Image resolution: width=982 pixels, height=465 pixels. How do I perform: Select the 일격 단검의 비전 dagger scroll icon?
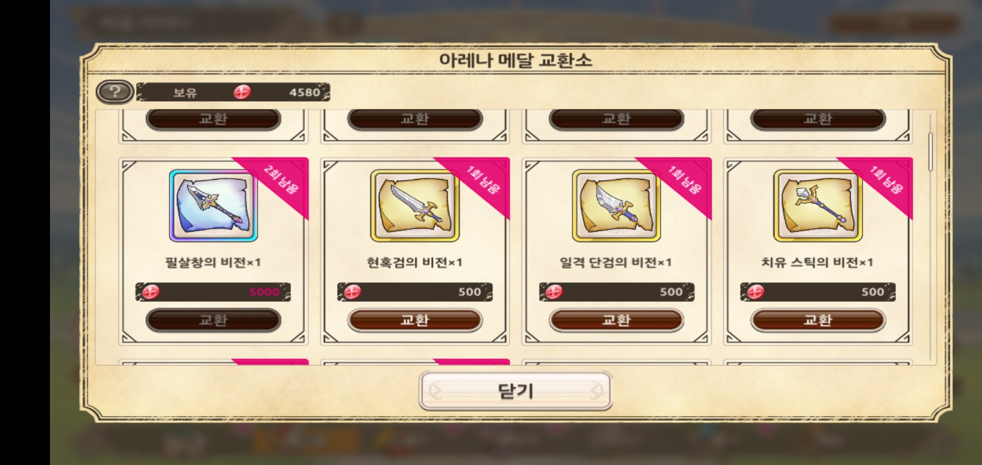point(616,206)
